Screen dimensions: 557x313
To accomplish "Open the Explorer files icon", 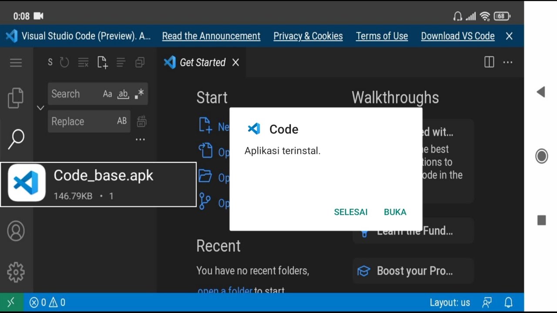I will (x=16, y=98).
